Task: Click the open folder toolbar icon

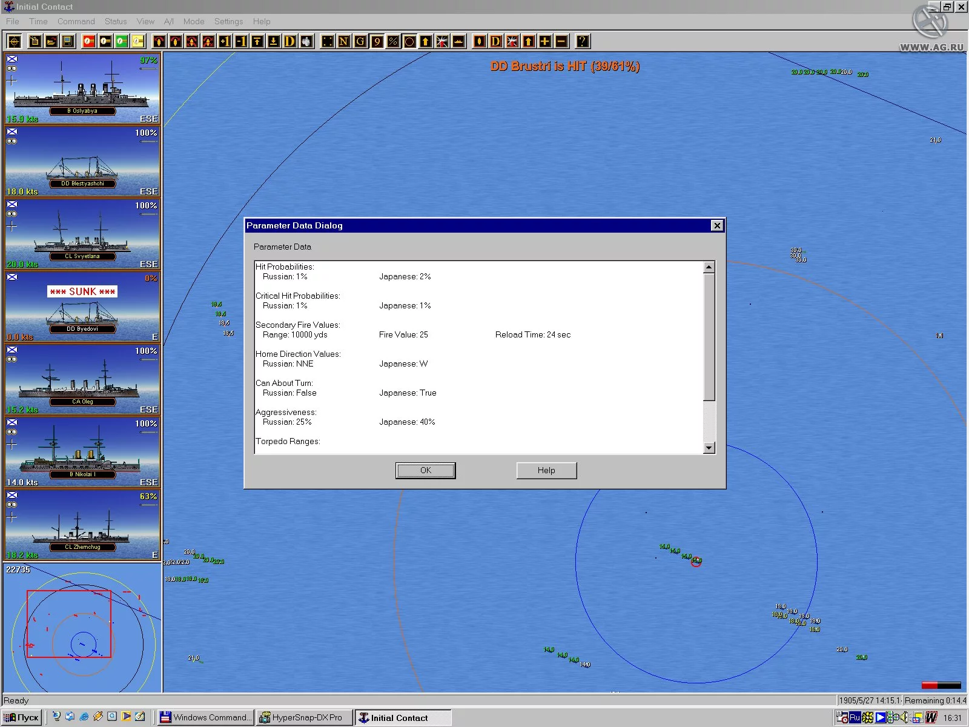Action: tap(51, 41)
